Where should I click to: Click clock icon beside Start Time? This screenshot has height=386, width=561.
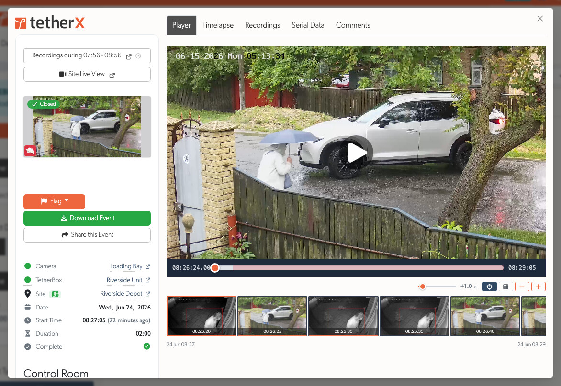[x=28, y=320]
